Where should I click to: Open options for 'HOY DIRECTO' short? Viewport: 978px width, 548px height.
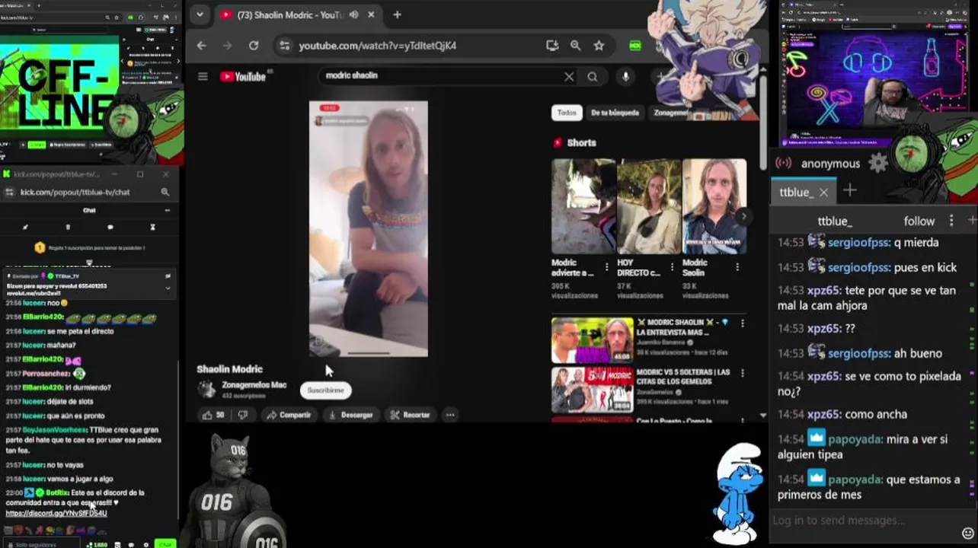(672, 267)
